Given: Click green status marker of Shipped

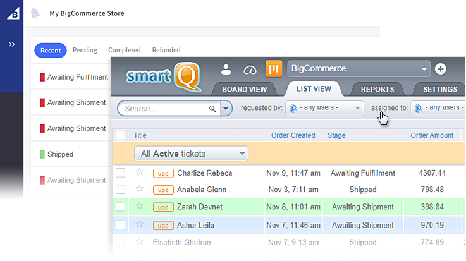Looking at the screenshot, I should (42, 154).
